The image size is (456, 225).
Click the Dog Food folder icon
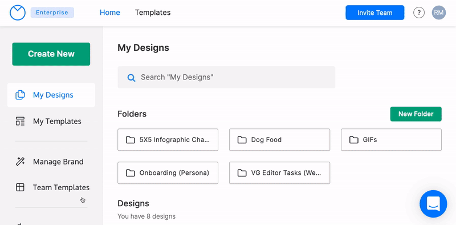242,140
